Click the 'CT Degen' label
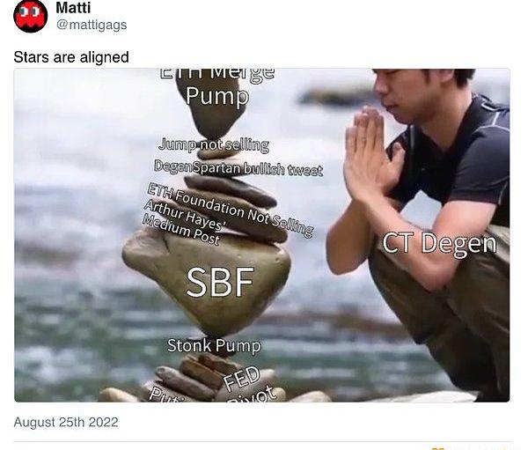Viewport: 528px width, 450px height. [x=439, y=243]
